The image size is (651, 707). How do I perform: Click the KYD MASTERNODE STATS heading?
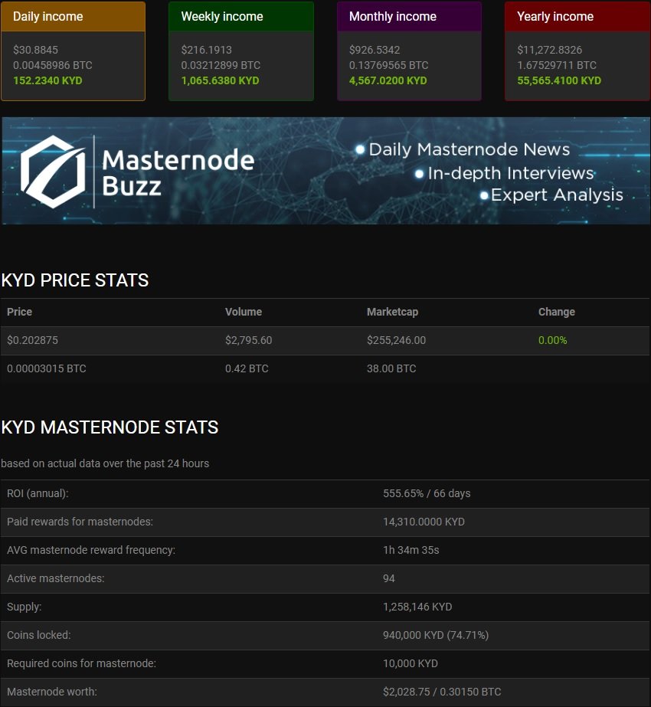coord(110,427)
